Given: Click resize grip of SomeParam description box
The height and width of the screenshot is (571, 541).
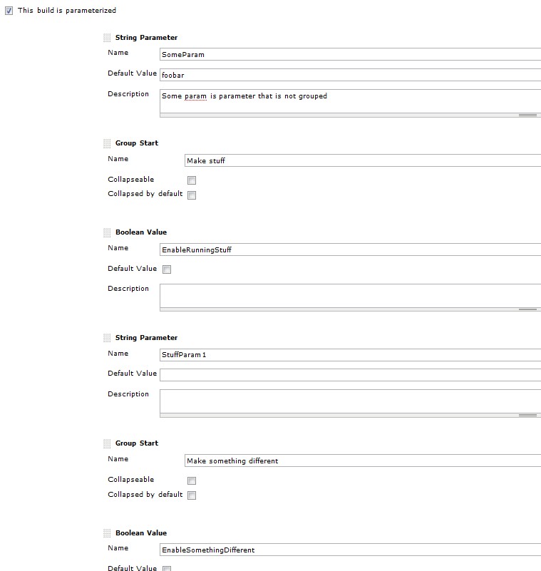Looking at the screenshot, I should 527,115.
